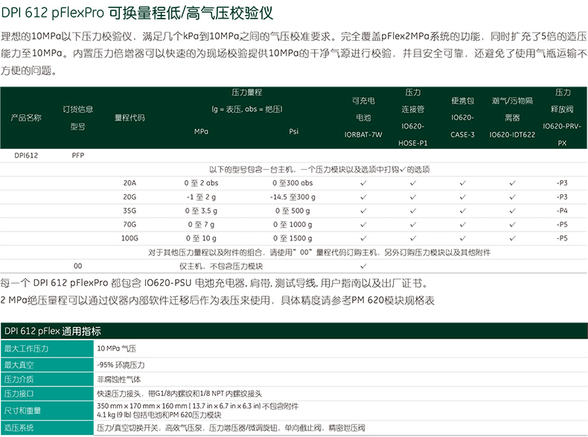The height and width of the screenshot is (437, 588).
Task: Click the IORBAT-7W header label
Action: 362,135
